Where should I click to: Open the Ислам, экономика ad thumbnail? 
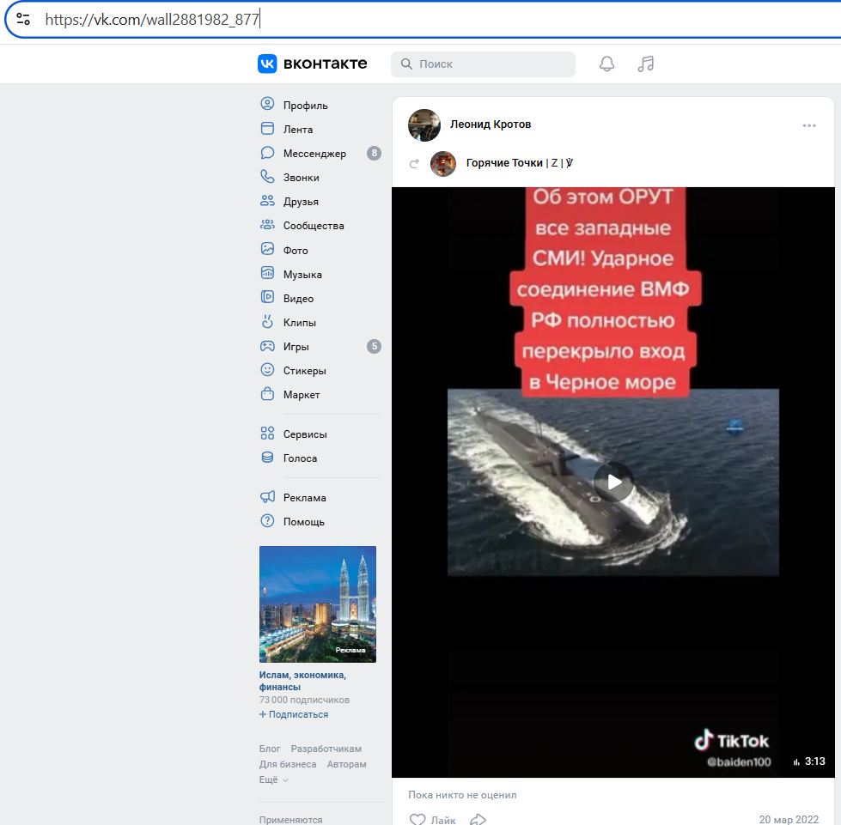(x=318, y=604)
